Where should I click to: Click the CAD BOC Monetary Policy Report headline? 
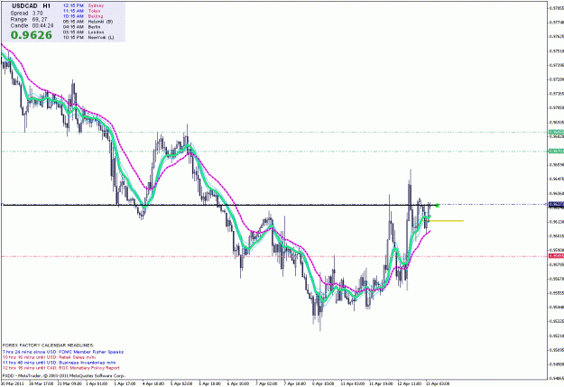pyautogui.click(x=61, y=368)
